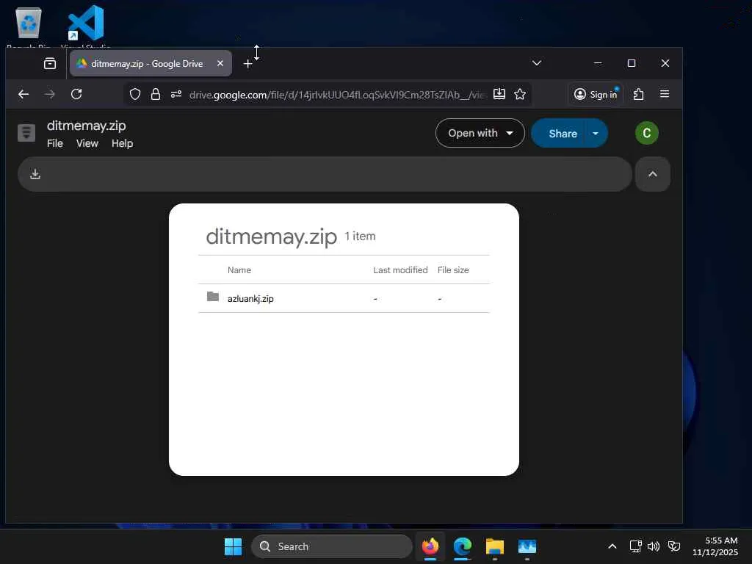The width and height of the screenshot is (752, 564).
Task: Open the blue monitor app in taskbar
Action: pos(527,546)
